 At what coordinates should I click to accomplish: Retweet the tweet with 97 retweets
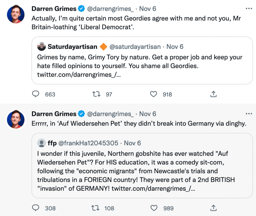[x=96, y=94]
